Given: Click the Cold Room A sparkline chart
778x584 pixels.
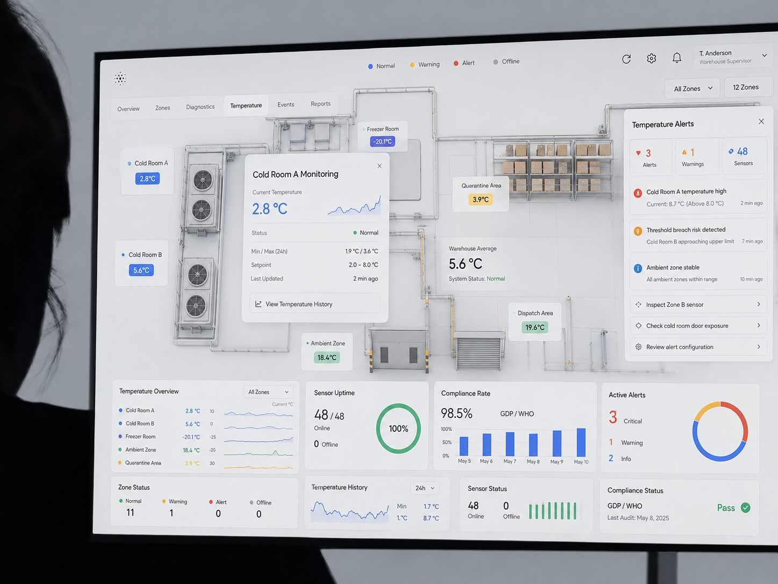Looking at the screenshot, I should (x=354, y=206).
